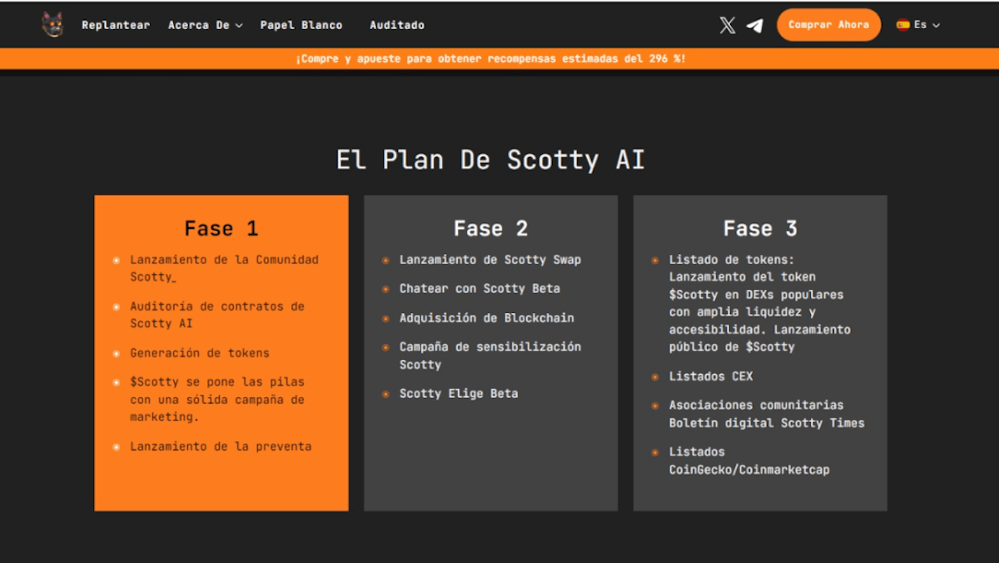
Task: Click the Spanish flag icon
Action: 902,25
